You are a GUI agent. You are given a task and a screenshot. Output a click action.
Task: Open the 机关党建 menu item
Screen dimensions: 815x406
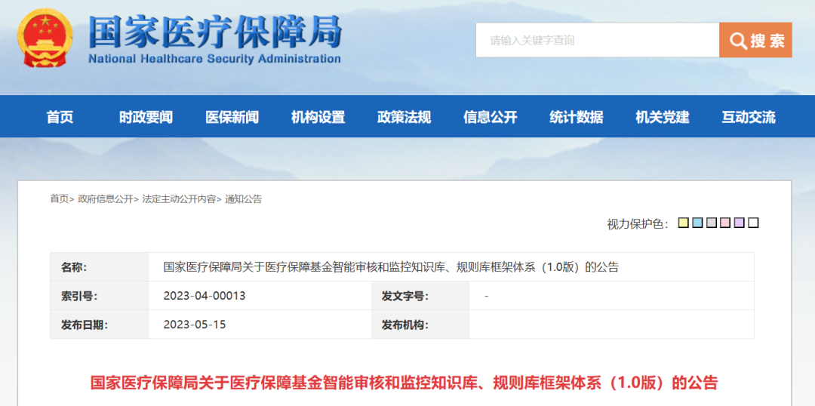663,118
